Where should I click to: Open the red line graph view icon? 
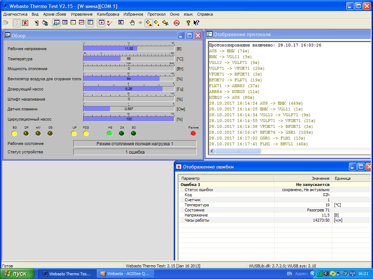[82, 23]
